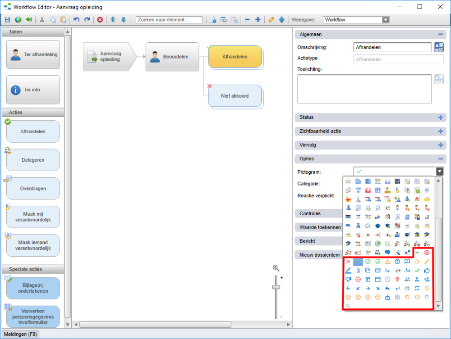Choose the orange bell pictogram
451x339 pixels.
[x=417, y=262]
